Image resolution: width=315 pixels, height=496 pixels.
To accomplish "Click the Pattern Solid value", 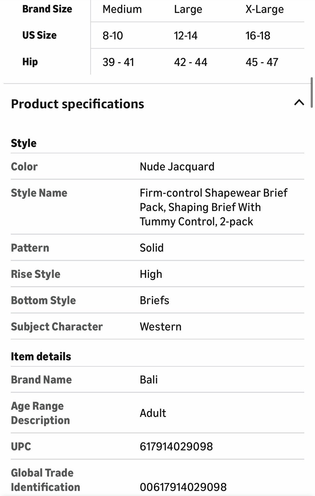I will pyautogui.click(x=151, y=248).
